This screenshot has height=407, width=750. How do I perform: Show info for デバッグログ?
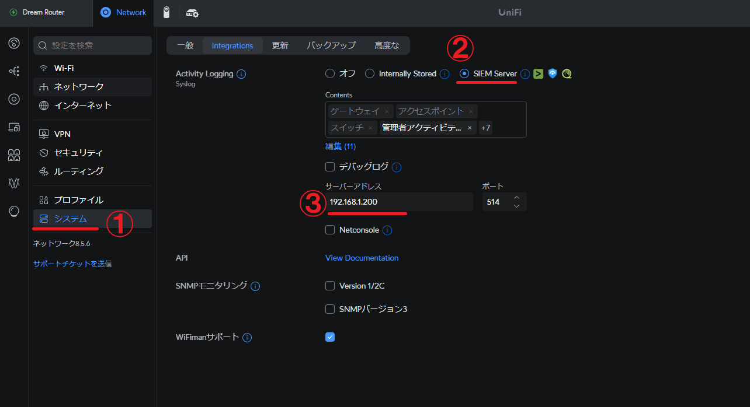(x=397, y=167)
